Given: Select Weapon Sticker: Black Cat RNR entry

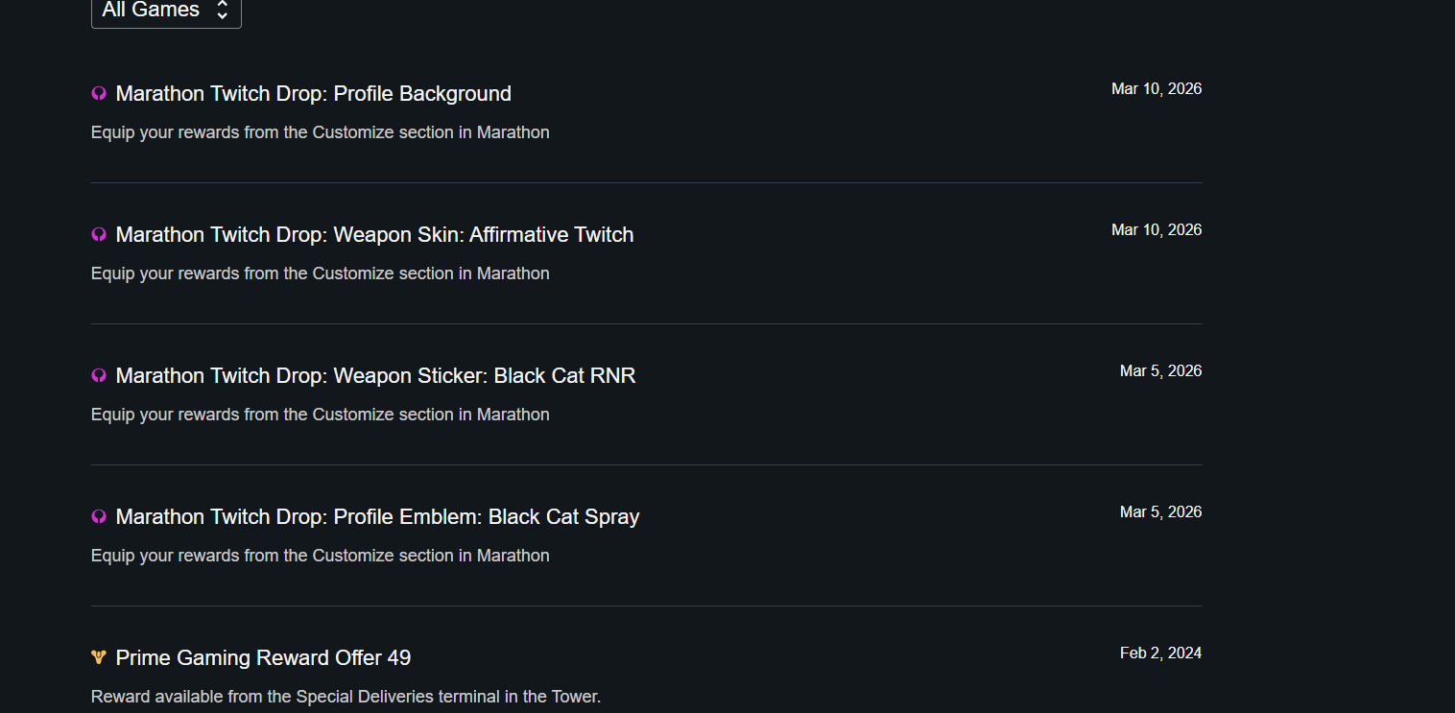Looking at the screenshot, I should (375, 376).
